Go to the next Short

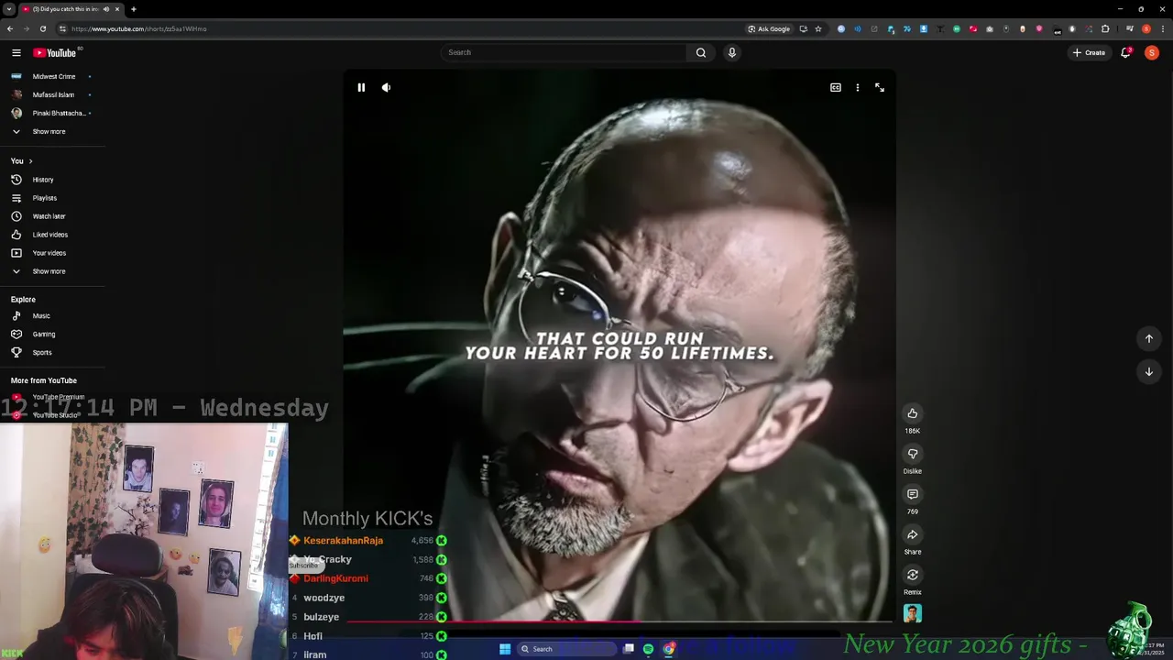[1148, 371]
